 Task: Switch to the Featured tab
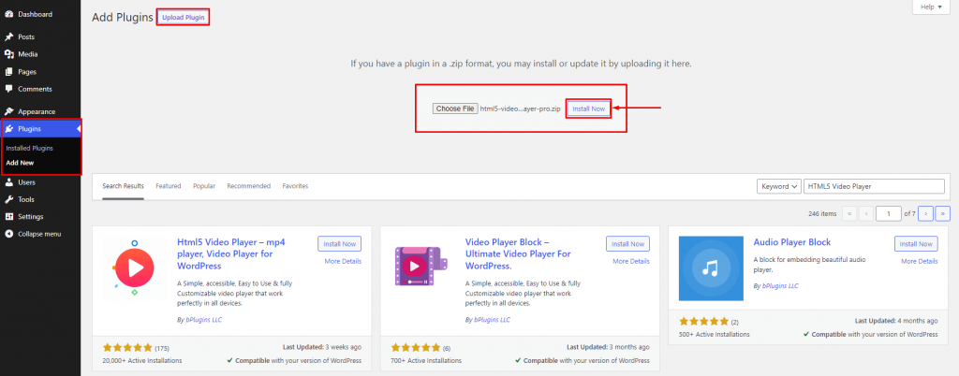[x=169, y=186]
